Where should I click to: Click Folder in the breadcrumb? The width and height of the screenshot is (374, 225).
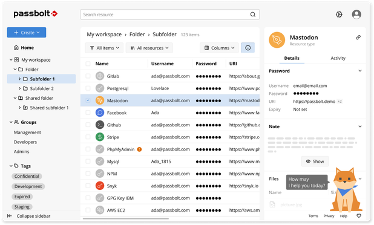click(137, 34)
